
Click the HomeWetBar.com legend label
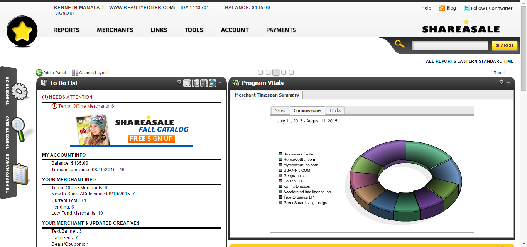pyautogui.click(x=299, y=160)
